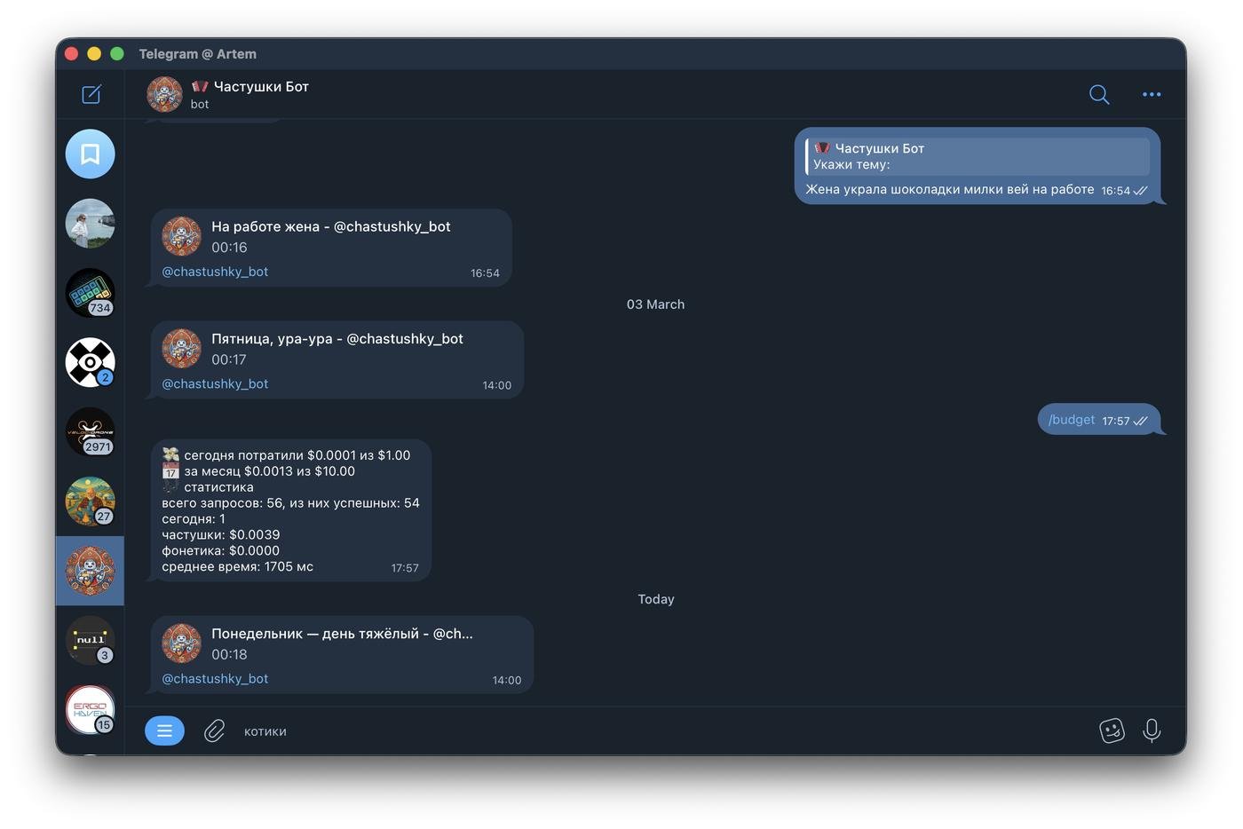The image size is (1243, 829).
Task: Open the three-dot more options menu
Action: pos(1151,94)
